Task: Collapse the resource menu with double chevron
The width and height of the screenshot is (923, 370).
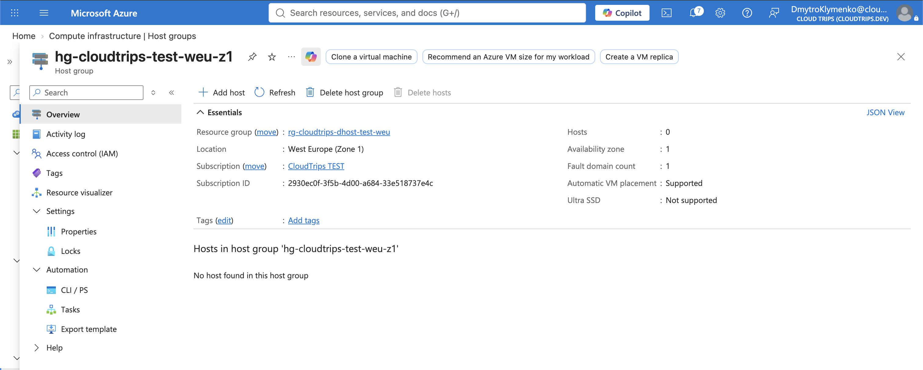Action: pos(172,93)
